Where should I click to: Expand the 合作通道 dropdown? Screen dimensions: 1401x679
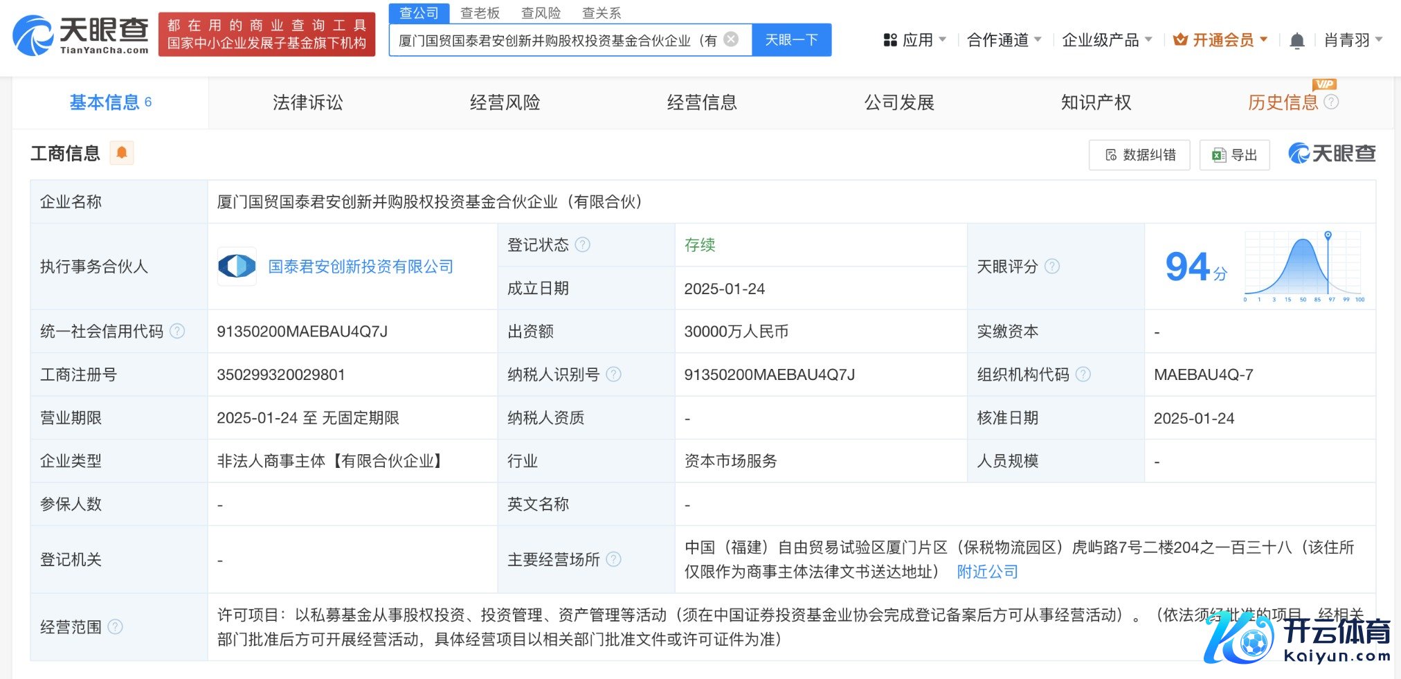click(x=1004, y=40)
